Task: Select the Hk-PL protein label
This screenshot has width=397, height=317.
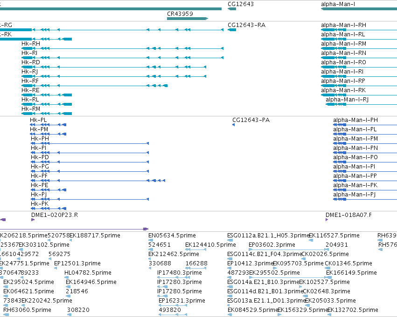Action: [38, 120]
